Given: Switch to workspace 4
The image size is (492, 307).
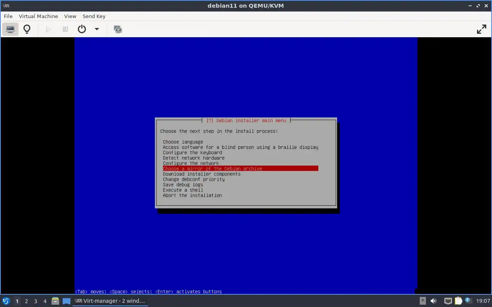Looking at the screenshot, I should (45, 301).
